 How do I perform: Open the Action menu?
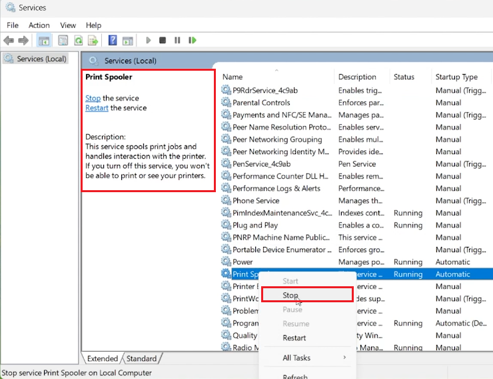coord(39,25)
